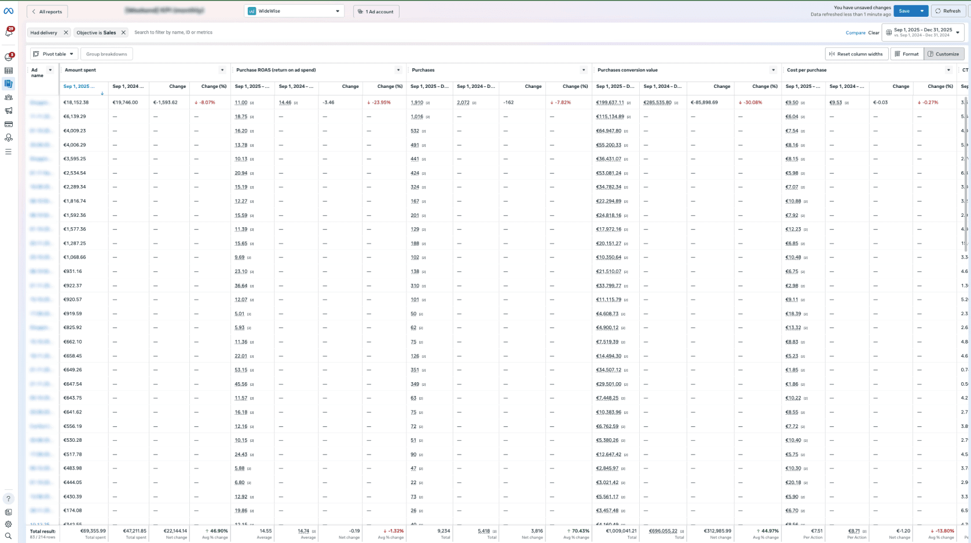Open the Help question mark icon
The height and width of the screenshot is (543, 971).
coord(8,498)
